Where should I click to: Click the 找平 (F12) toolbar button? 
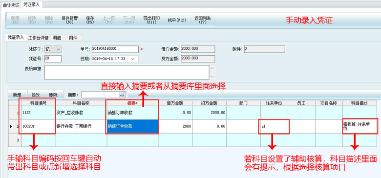[177, 20]
